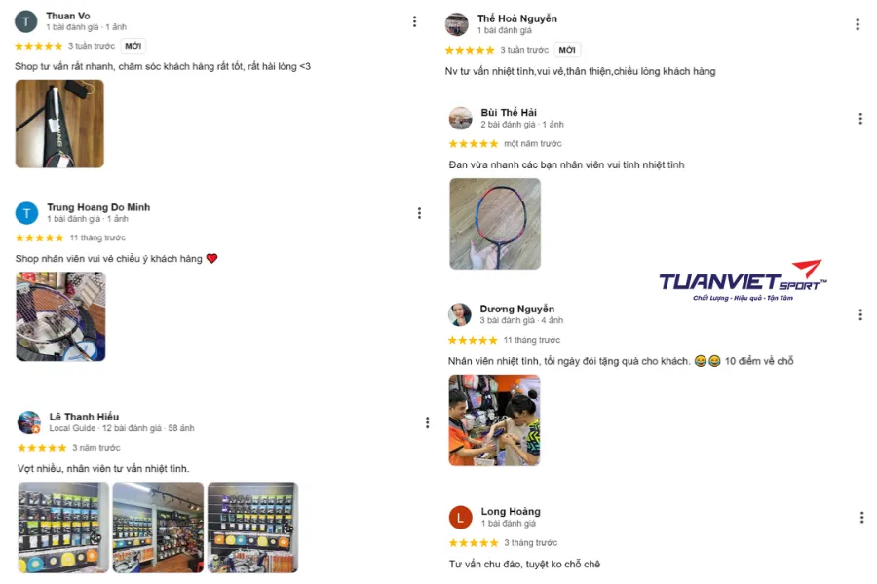Click the reviewer name Bùi Thế Hải
The width and height of the screenshot is (877, 584).
click(509, 112)
